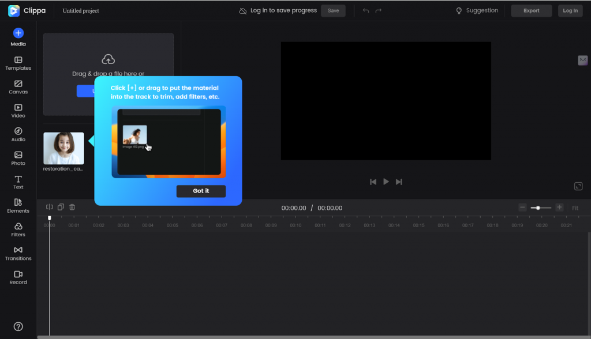Click the 00:00.00 current time display

point(294,208)
